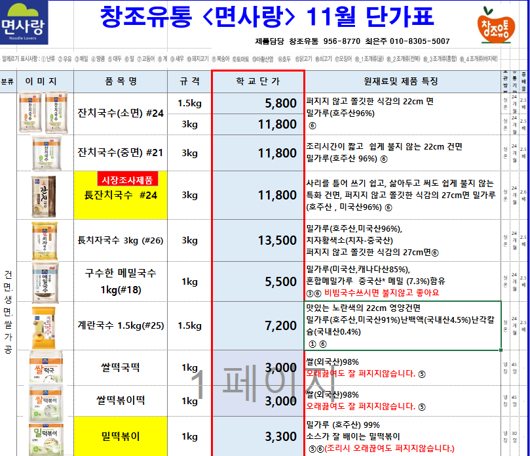Viewport: 530px width, 456px height.
Task: Select description 조리시간이 짧고 쉽게 불지 않는
Action: (384, 146)
